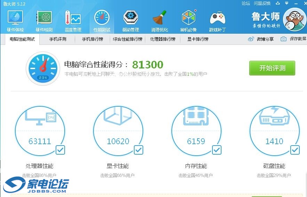Click the 击败全国66%用户 text
This screenshot has height=197, width=307.
click(118, 175)
